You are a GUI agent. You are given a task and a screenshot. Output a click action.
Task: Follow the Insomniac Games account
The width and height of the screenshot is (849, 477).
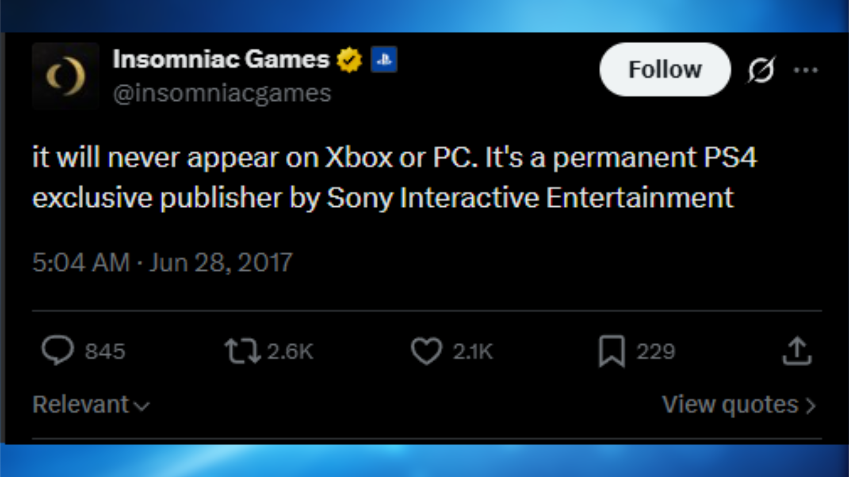[664, 69]
